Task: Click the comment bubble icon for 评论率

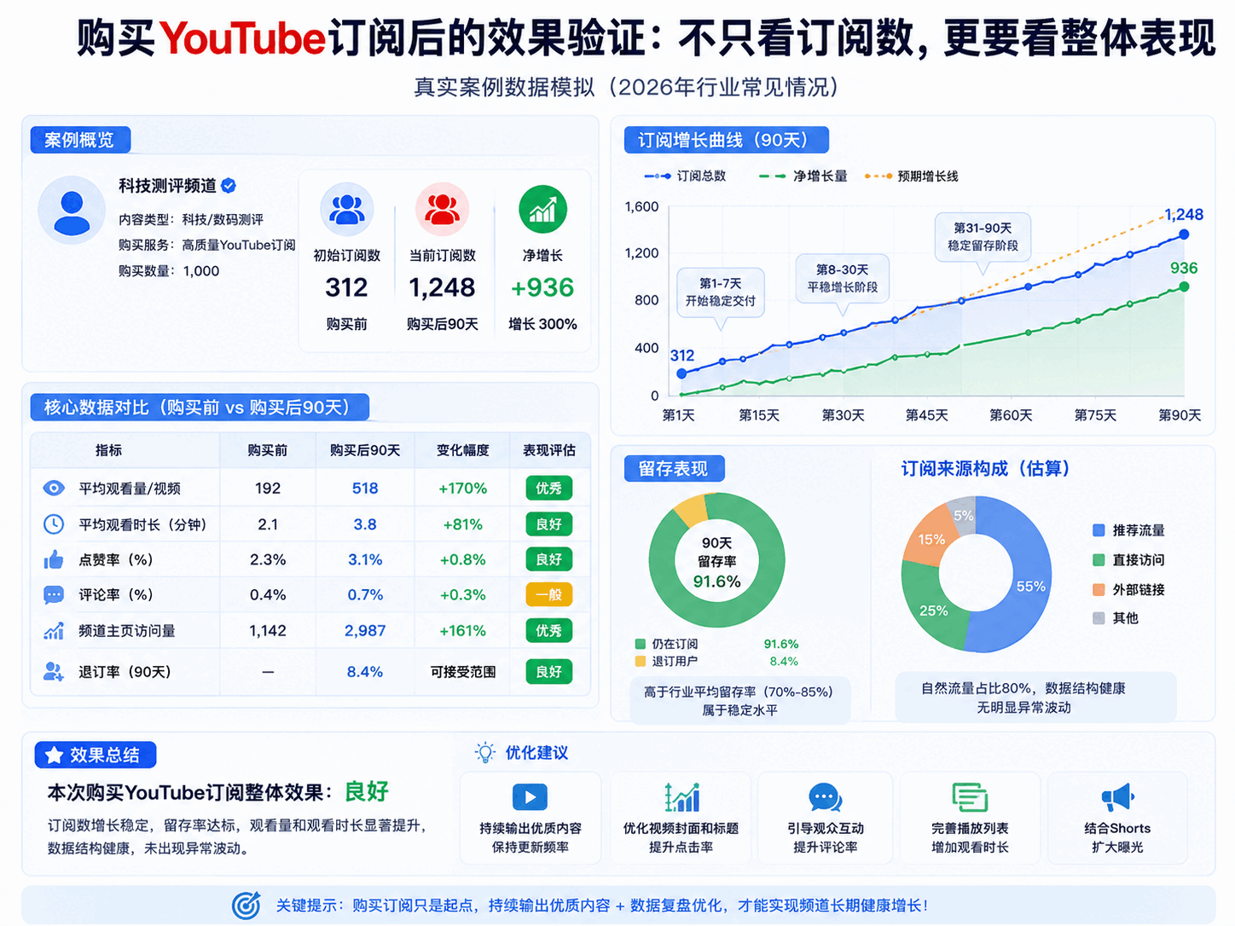Action: [x=54, y=594]
